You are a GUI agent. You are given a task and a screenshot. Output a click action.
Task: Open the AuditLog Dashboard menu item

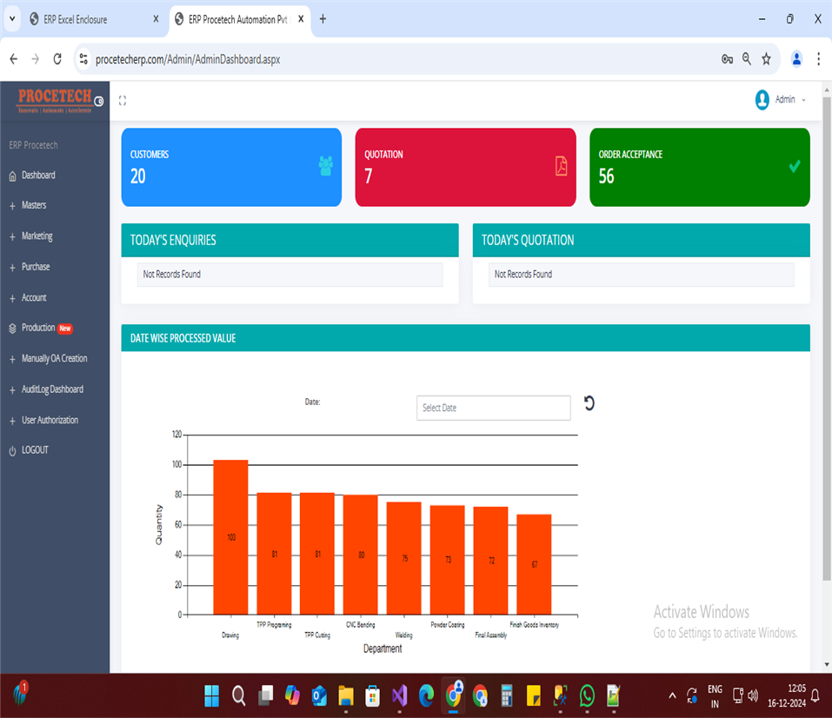point(52,389)
